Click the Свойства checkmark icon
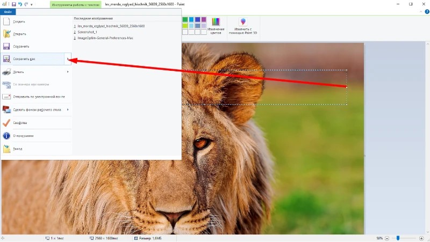 [6, 123]
